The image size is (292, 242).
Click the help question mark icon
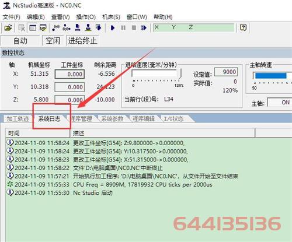pos(243,27)
